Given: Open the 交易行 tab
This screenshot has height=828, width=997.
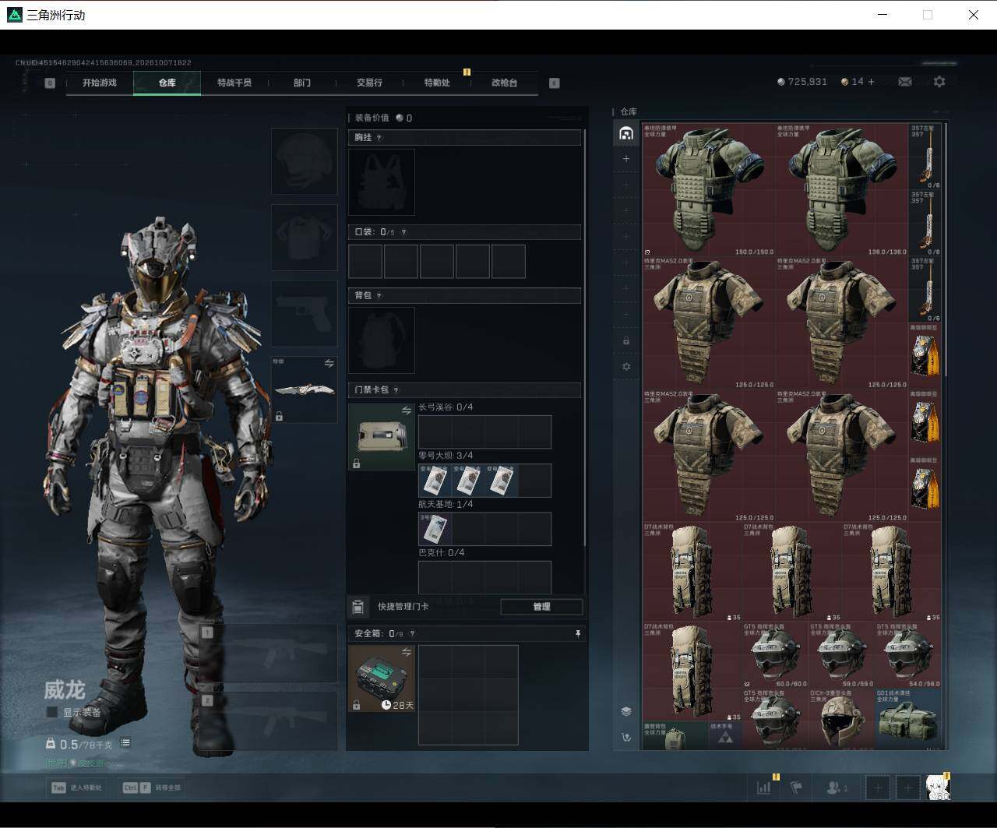Looking at the screenshot, I should [x=369, y=83].
